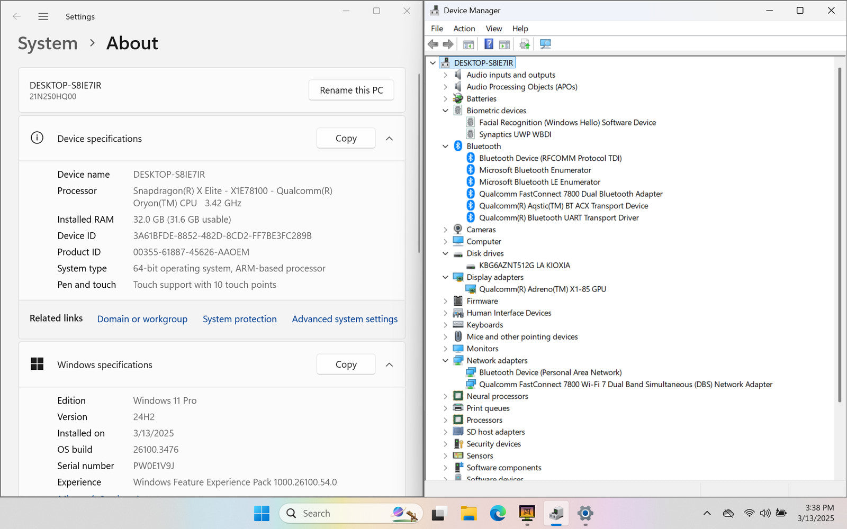Select Qualcomm(R) Adreno(TM) X1-85 GPU

click(543, 289)
